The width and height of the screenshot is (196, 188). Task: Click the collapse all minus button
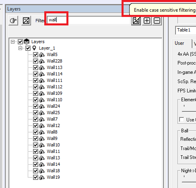[157, 21]
